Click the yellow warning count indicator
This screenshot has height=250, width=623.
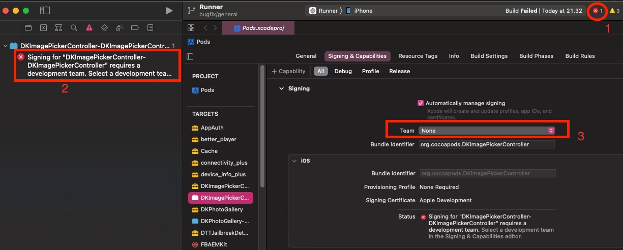pyautogui.click(x=614, y=11)
